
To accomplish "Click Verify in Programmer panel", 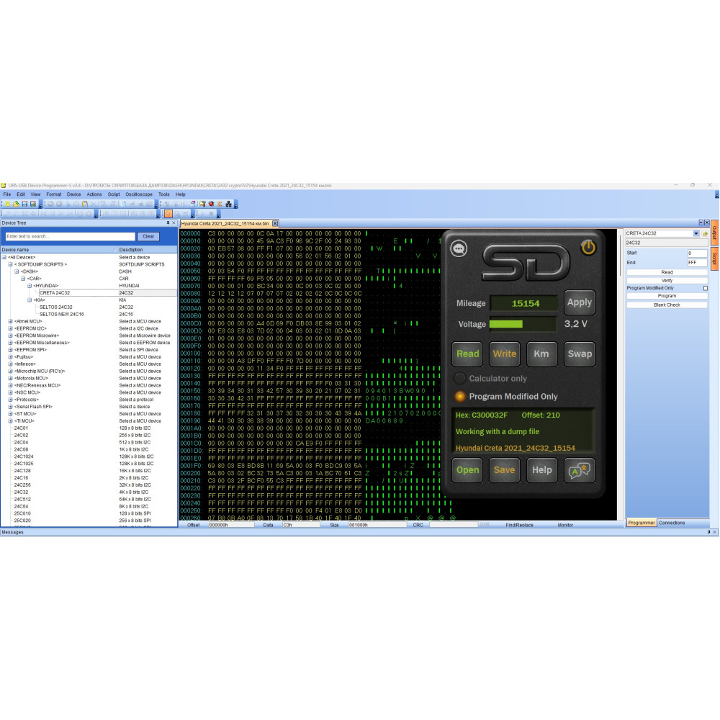I will pyautogui.click(x=667, y=281).
